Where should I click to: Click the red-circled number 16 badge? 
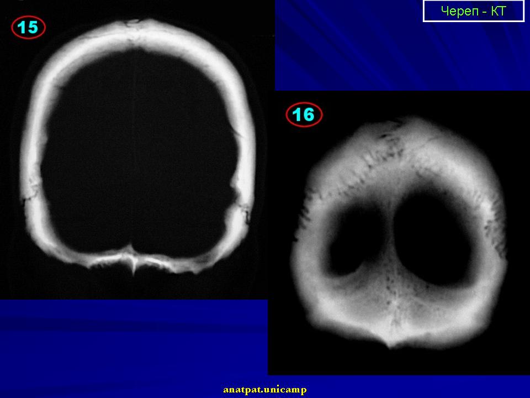click(x=303, y=115)
